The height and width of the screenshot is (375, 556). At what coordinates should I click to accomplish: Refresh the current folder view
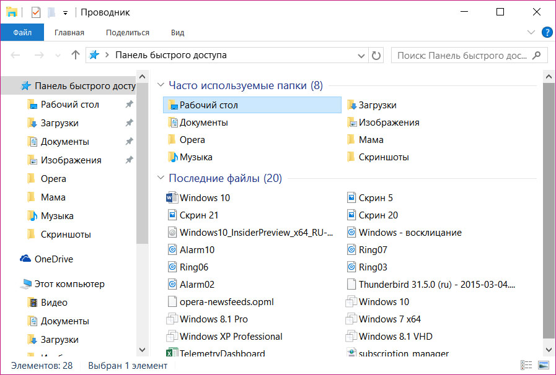click(x=376, y=55)
